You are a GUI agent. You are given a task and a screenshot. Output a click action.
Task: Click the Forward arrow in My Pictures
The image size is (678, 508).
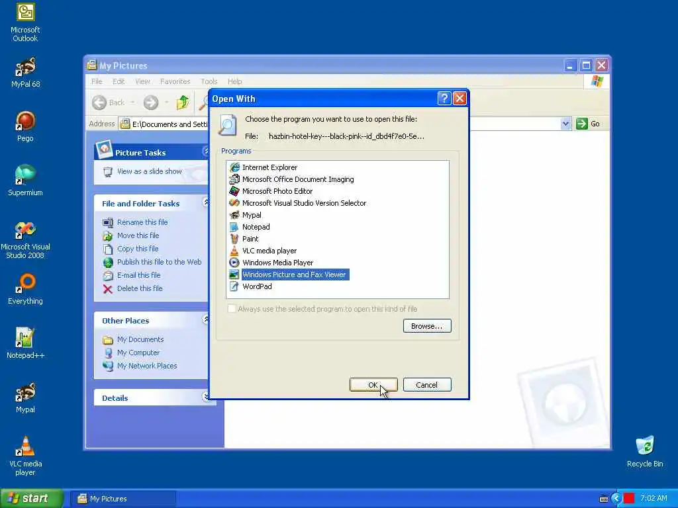[151, 103]
